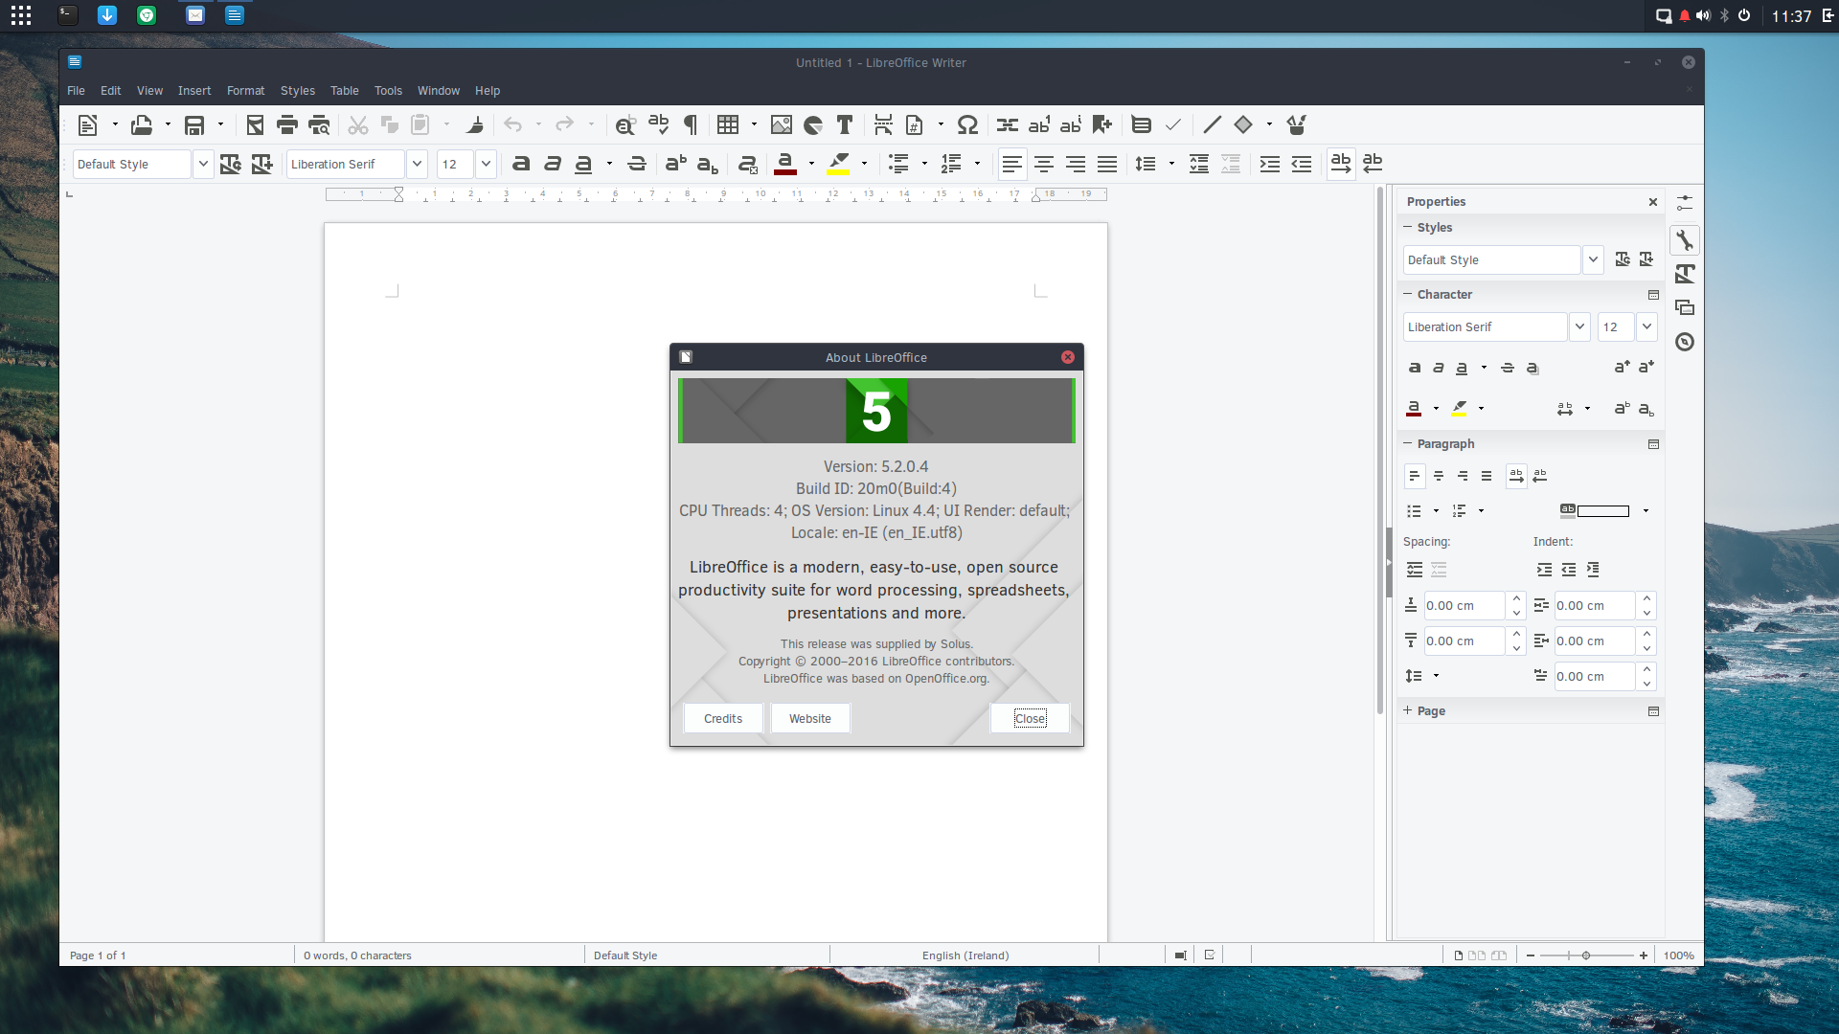Toggle Bold formatting in toolbar
Screen dimensions: 1839x1034
pyautogui.click(x=521, y=164)
